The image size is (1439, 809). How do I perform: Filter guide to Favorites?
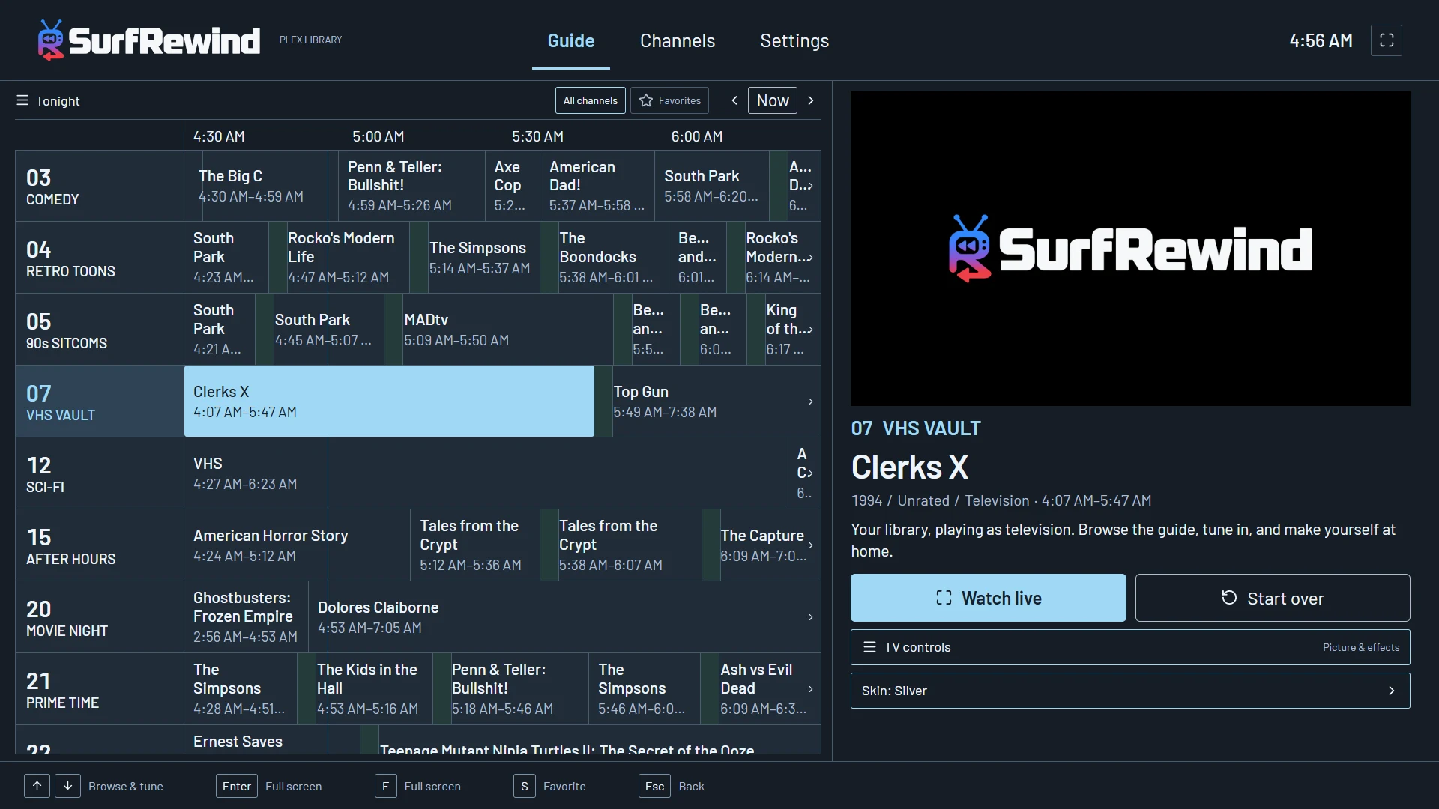coord(669,100)
